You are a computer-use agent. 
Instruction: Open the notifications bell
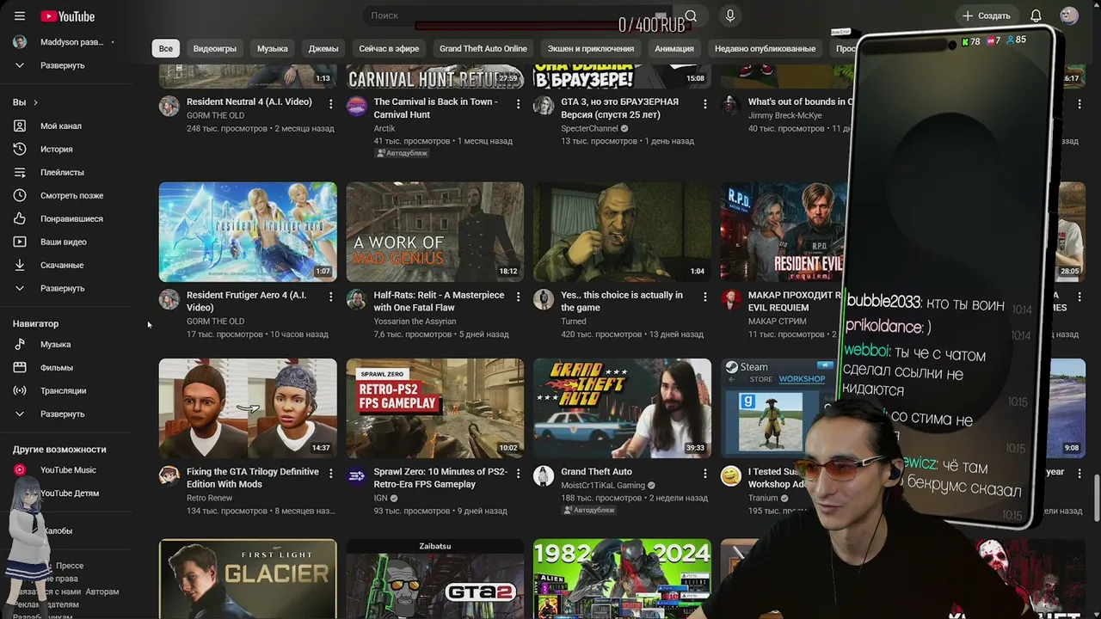coord(1036,15)
